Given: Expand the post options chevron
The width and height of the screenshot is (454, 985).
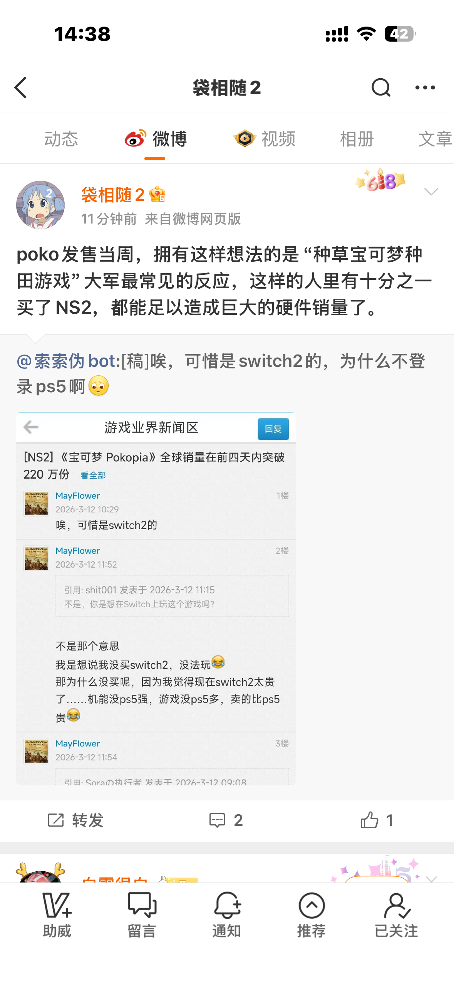Looking at the screenshot, I should pyautogui.click(x=431, y=192).
